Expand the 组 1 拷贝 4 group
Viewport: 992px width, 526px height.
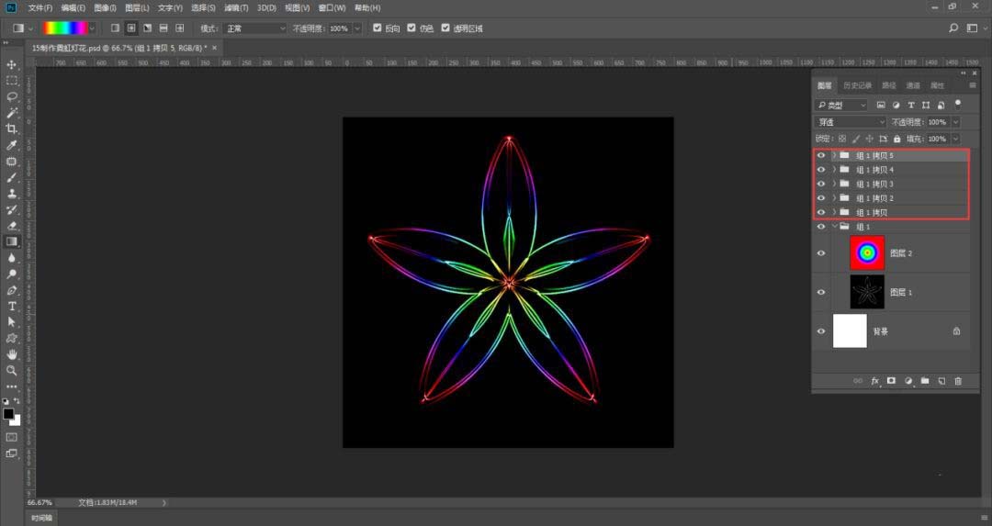tap(834, 170)
